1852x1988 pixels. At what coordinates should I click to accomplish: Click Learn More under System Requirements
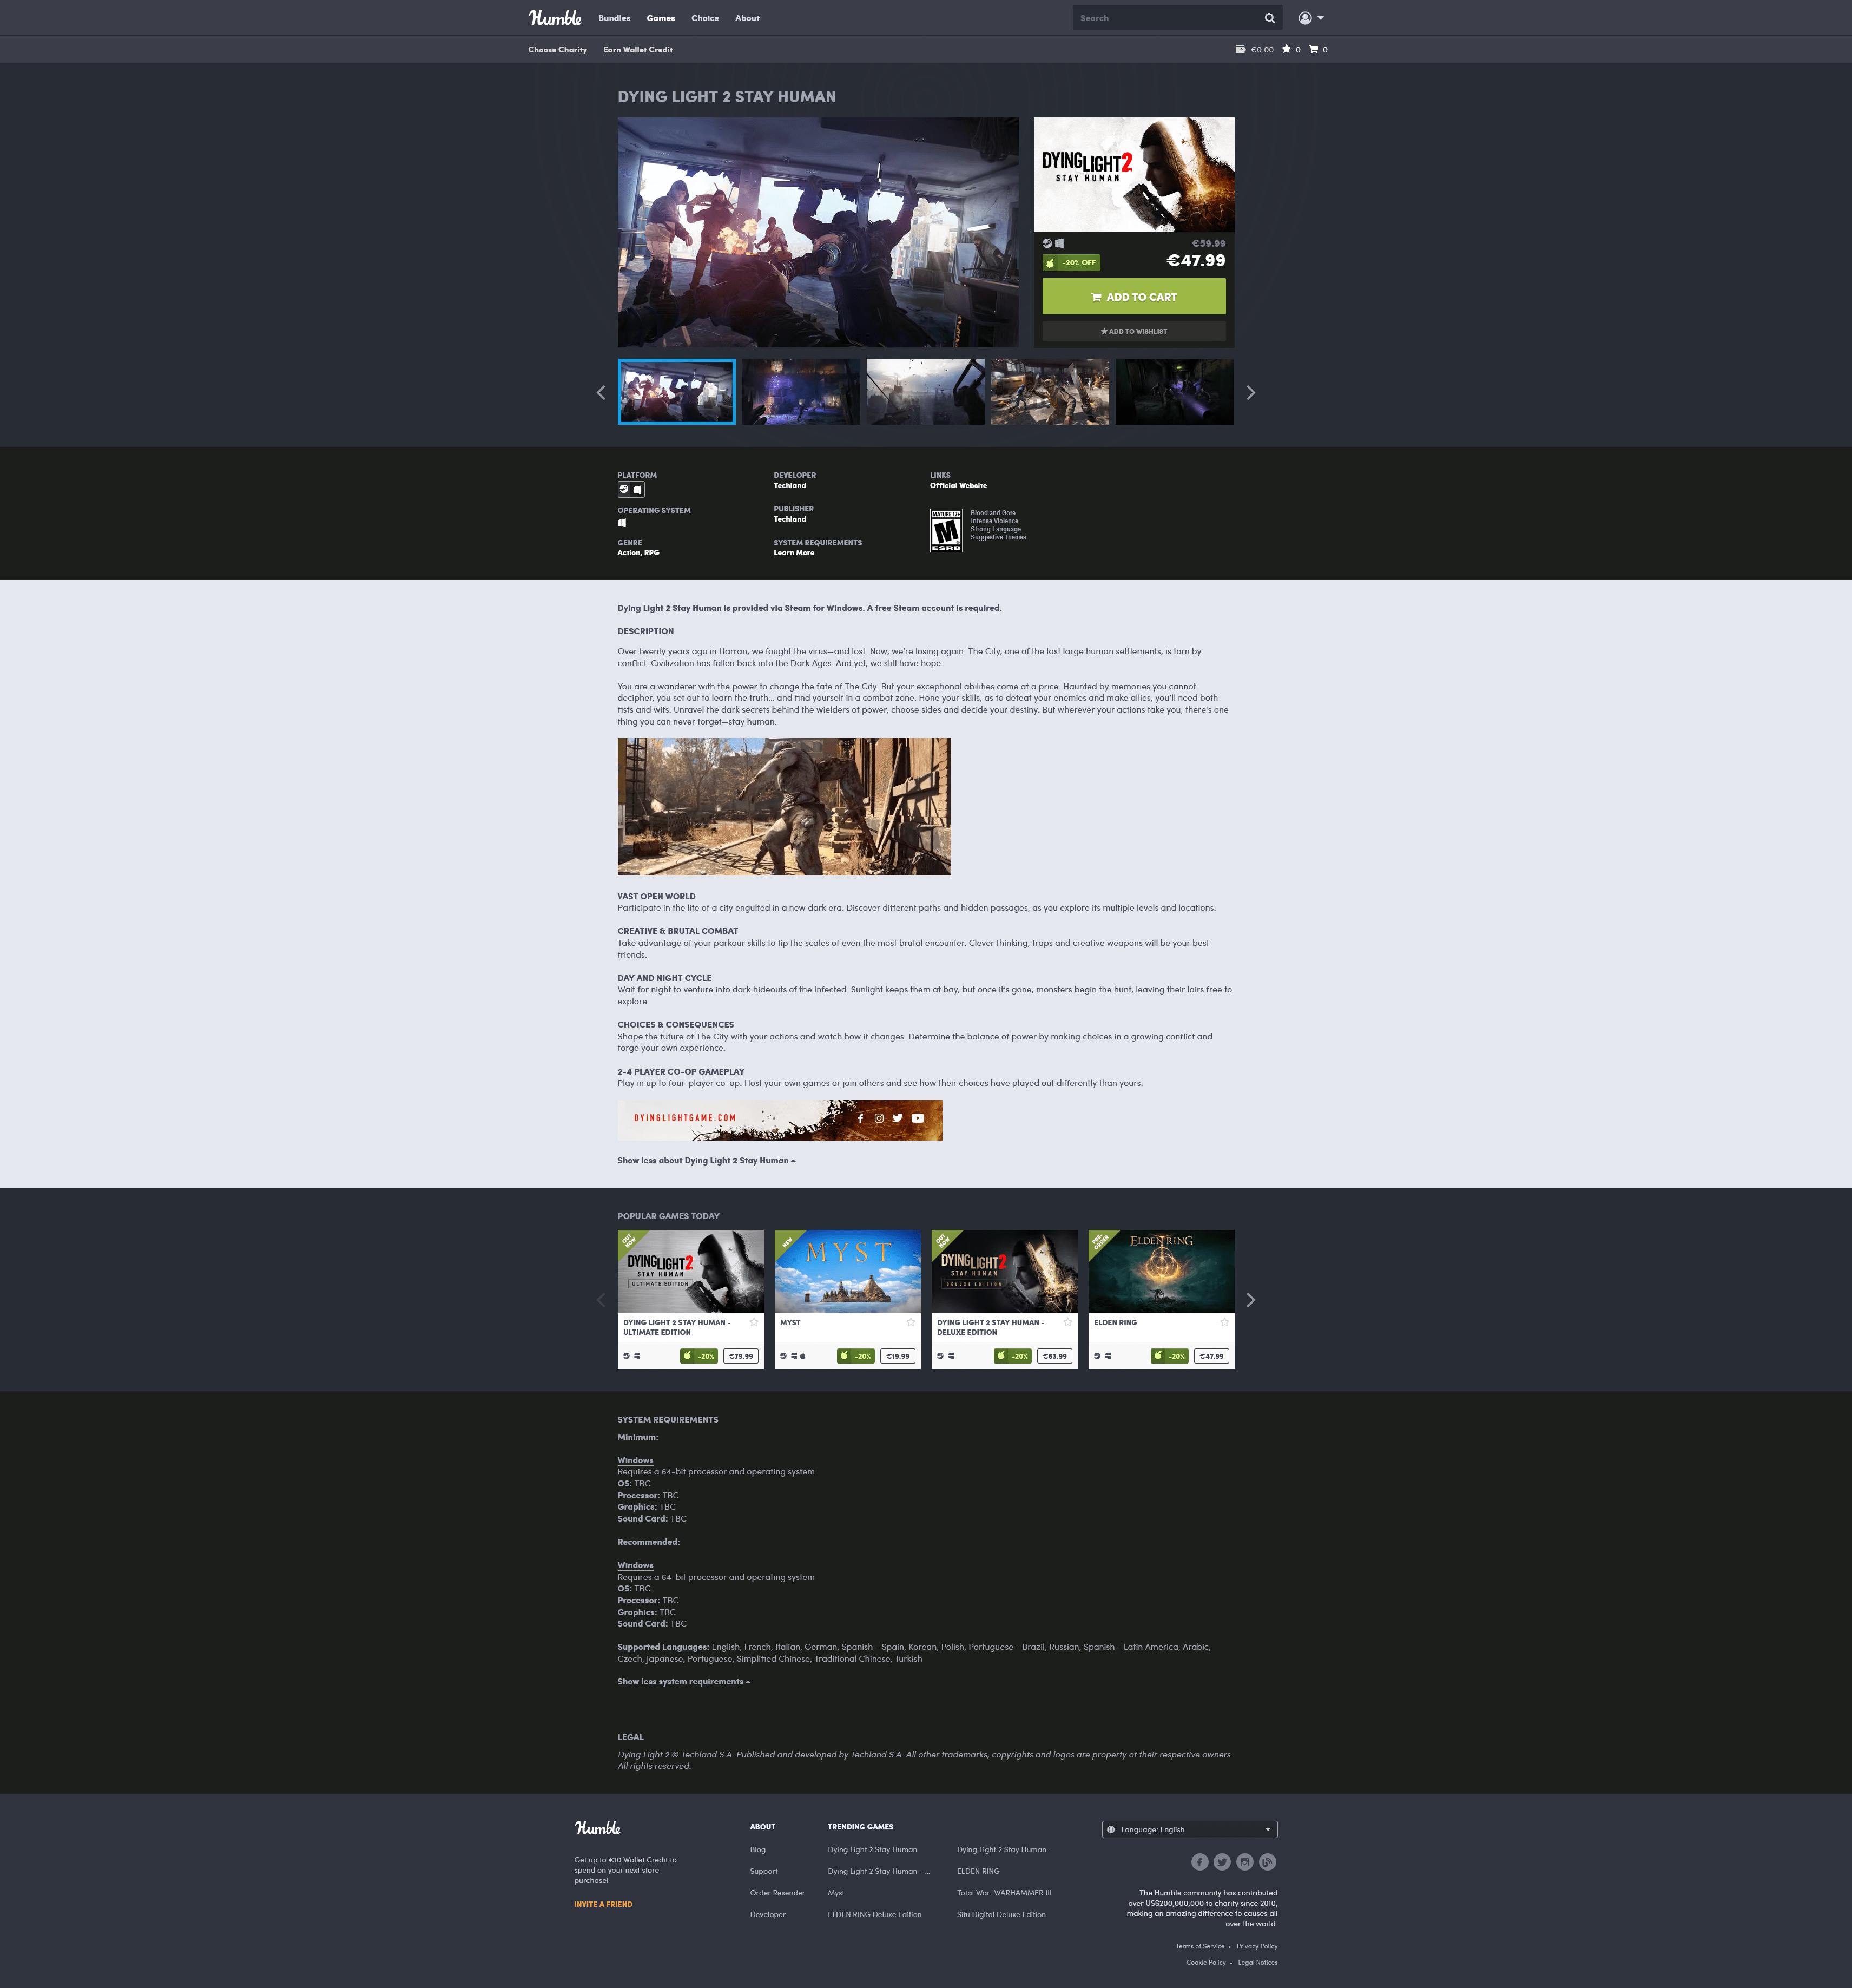[794, 553]
